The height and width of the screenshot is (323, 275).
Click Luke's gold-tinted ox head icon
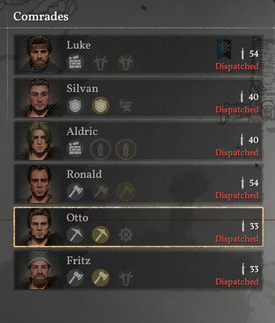click(126, 62)
